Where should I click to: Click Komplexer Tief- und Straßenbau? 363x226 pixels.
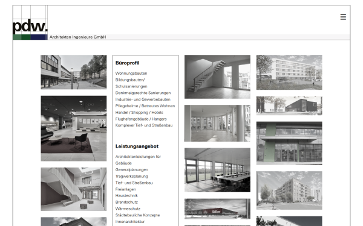pos(144,125)
